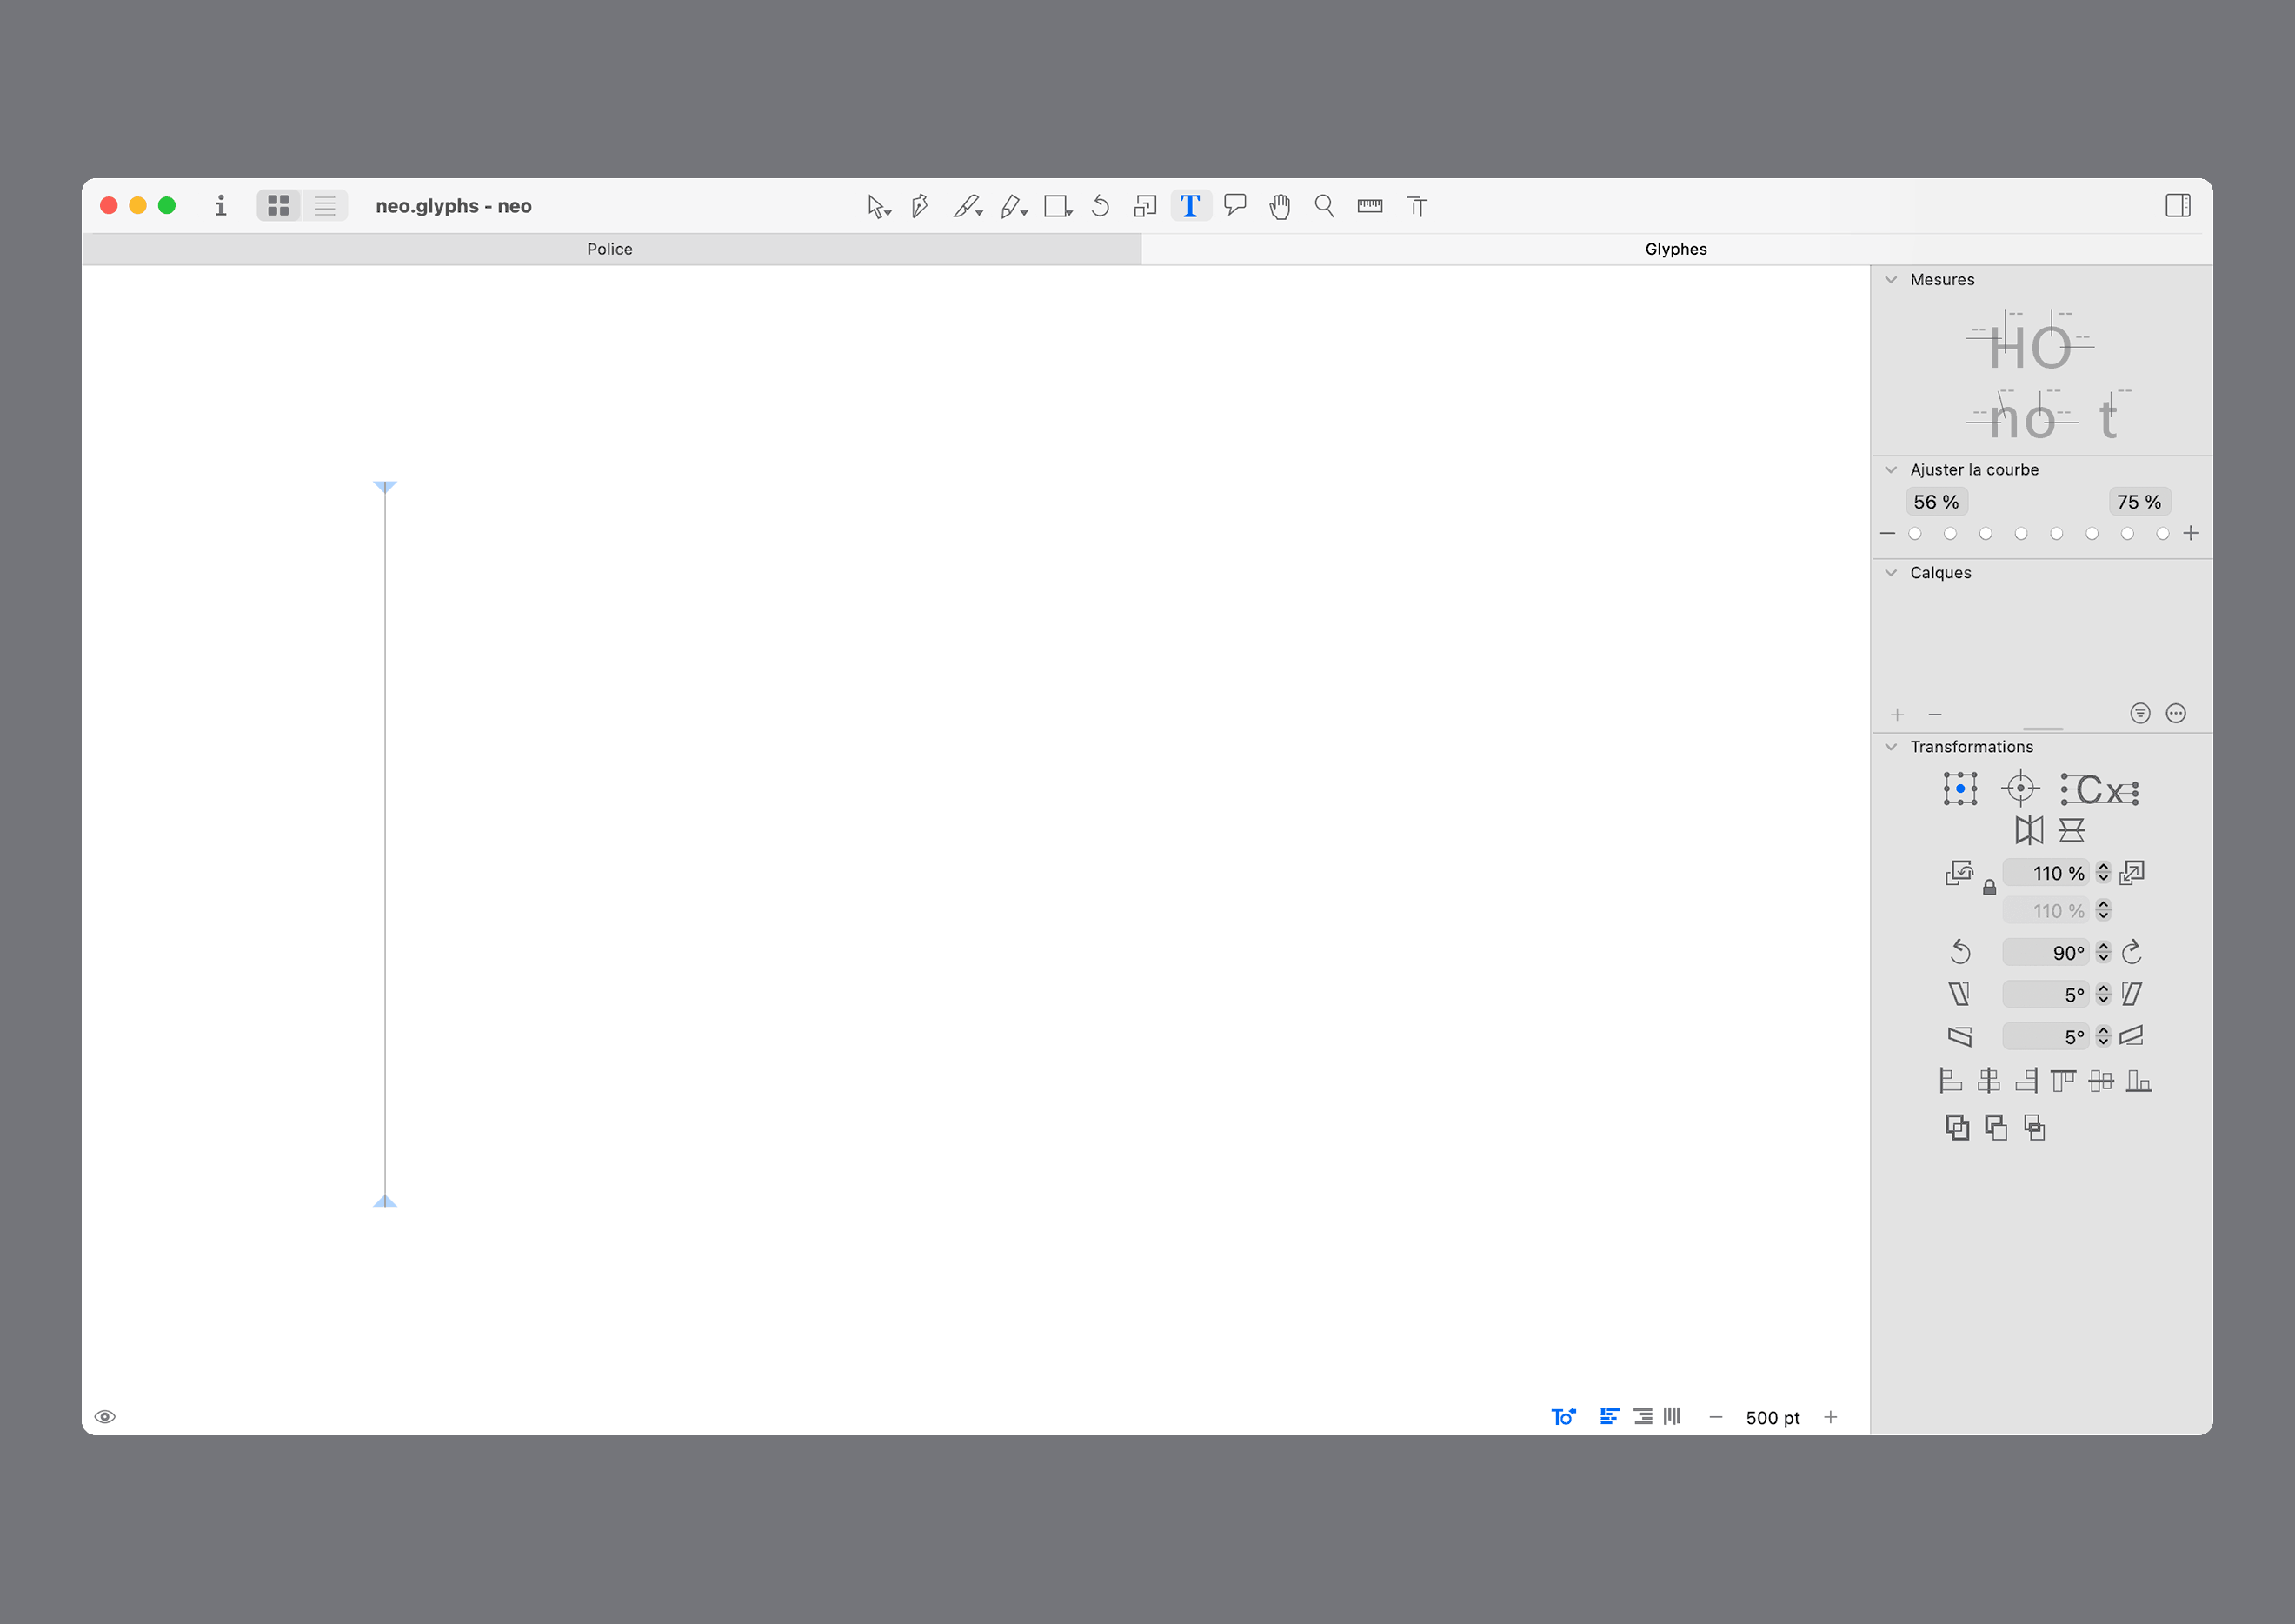
Task: Slant selection to the left
Action: click(1959, 994)
